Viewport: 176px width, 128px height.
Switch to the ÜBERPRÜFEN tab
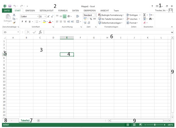pyautogui.click(x=90, y=10)
